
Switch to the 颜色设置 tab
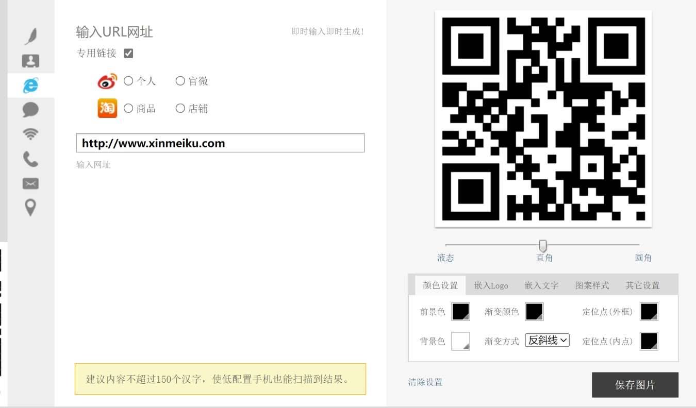tap(440, 285)
